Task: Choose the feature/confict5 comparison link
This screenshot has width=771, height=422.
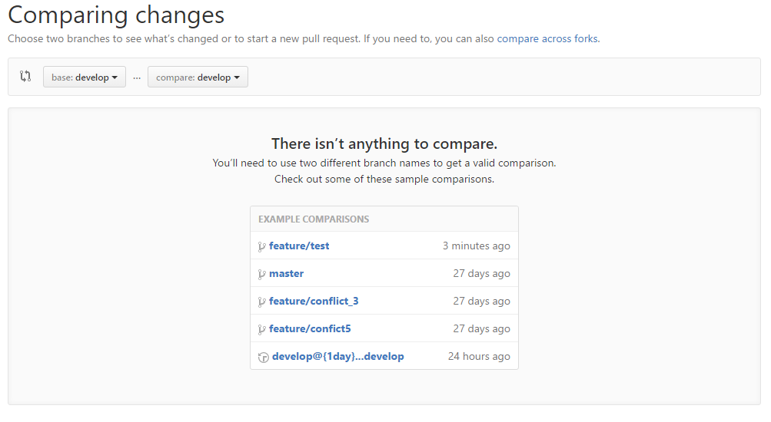Action: tap(310, 329)
